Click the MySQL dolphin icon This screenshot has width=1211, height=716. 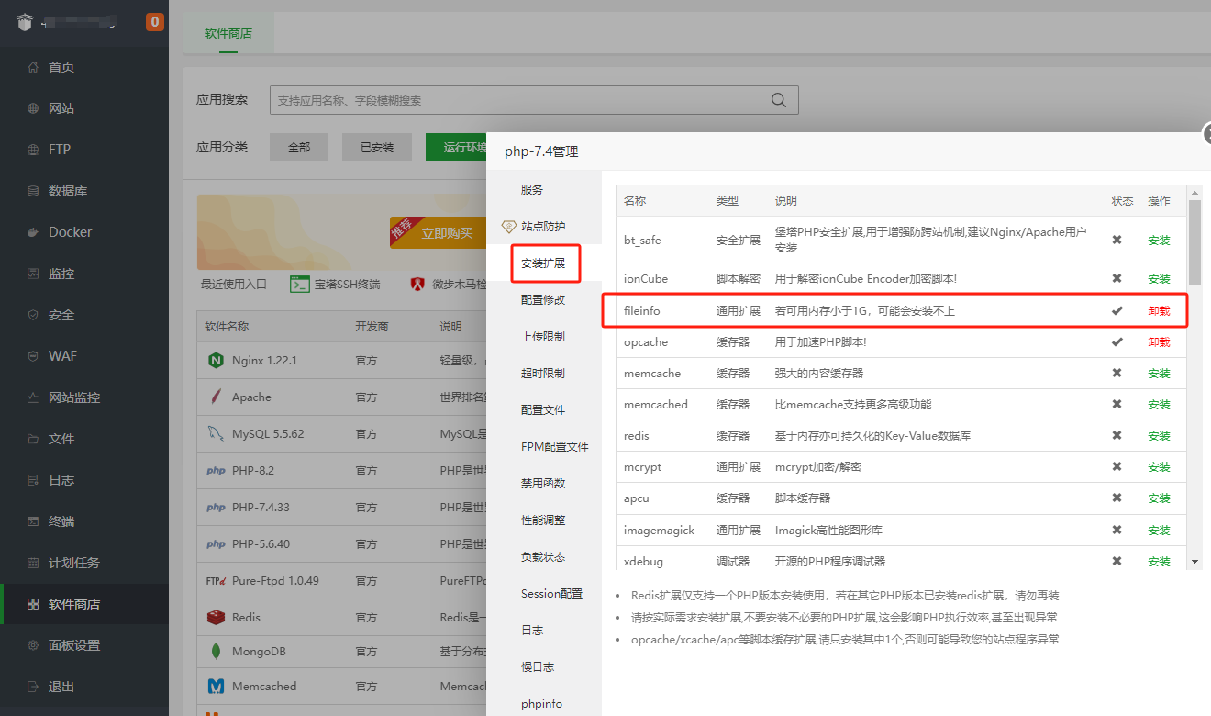(x=216, y=433)
